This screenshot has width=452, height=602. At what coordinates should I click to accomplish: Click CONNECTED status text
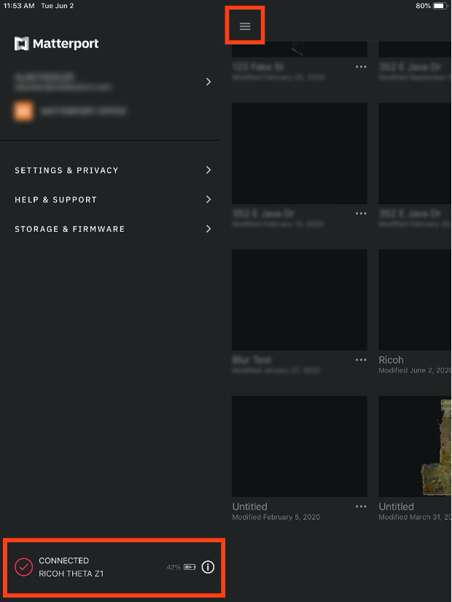pyautogui.click(x=63, y=560)
